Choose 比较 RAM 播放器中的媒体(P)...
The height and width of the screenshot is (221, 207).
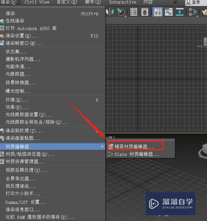52,217
